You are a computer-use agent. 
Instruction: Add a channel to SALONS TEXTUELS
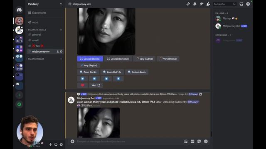(61, 30)
